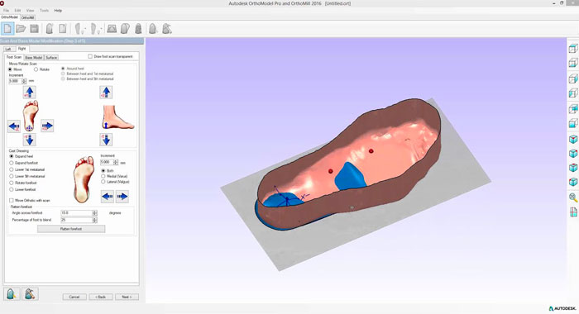This screenshot has height=314, width=579.
Task: Select the right-face wireframe cube view icon
Action: click(573, 78)
